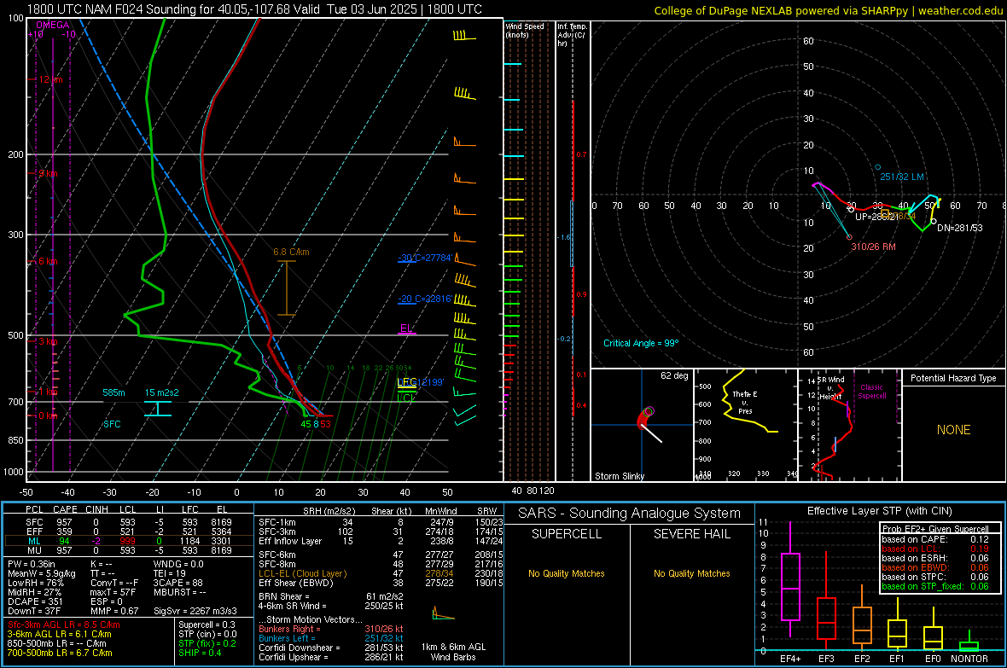Click the SigSvr = 2267 m3/s3 value

coord(195,610)
